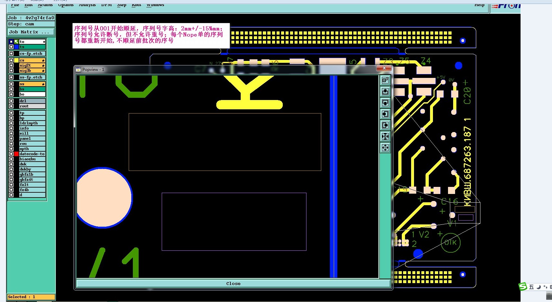Click the signal marker icon on 'sig3b' layer
This screenshot has height=302, width=552.
click(43, 71)
